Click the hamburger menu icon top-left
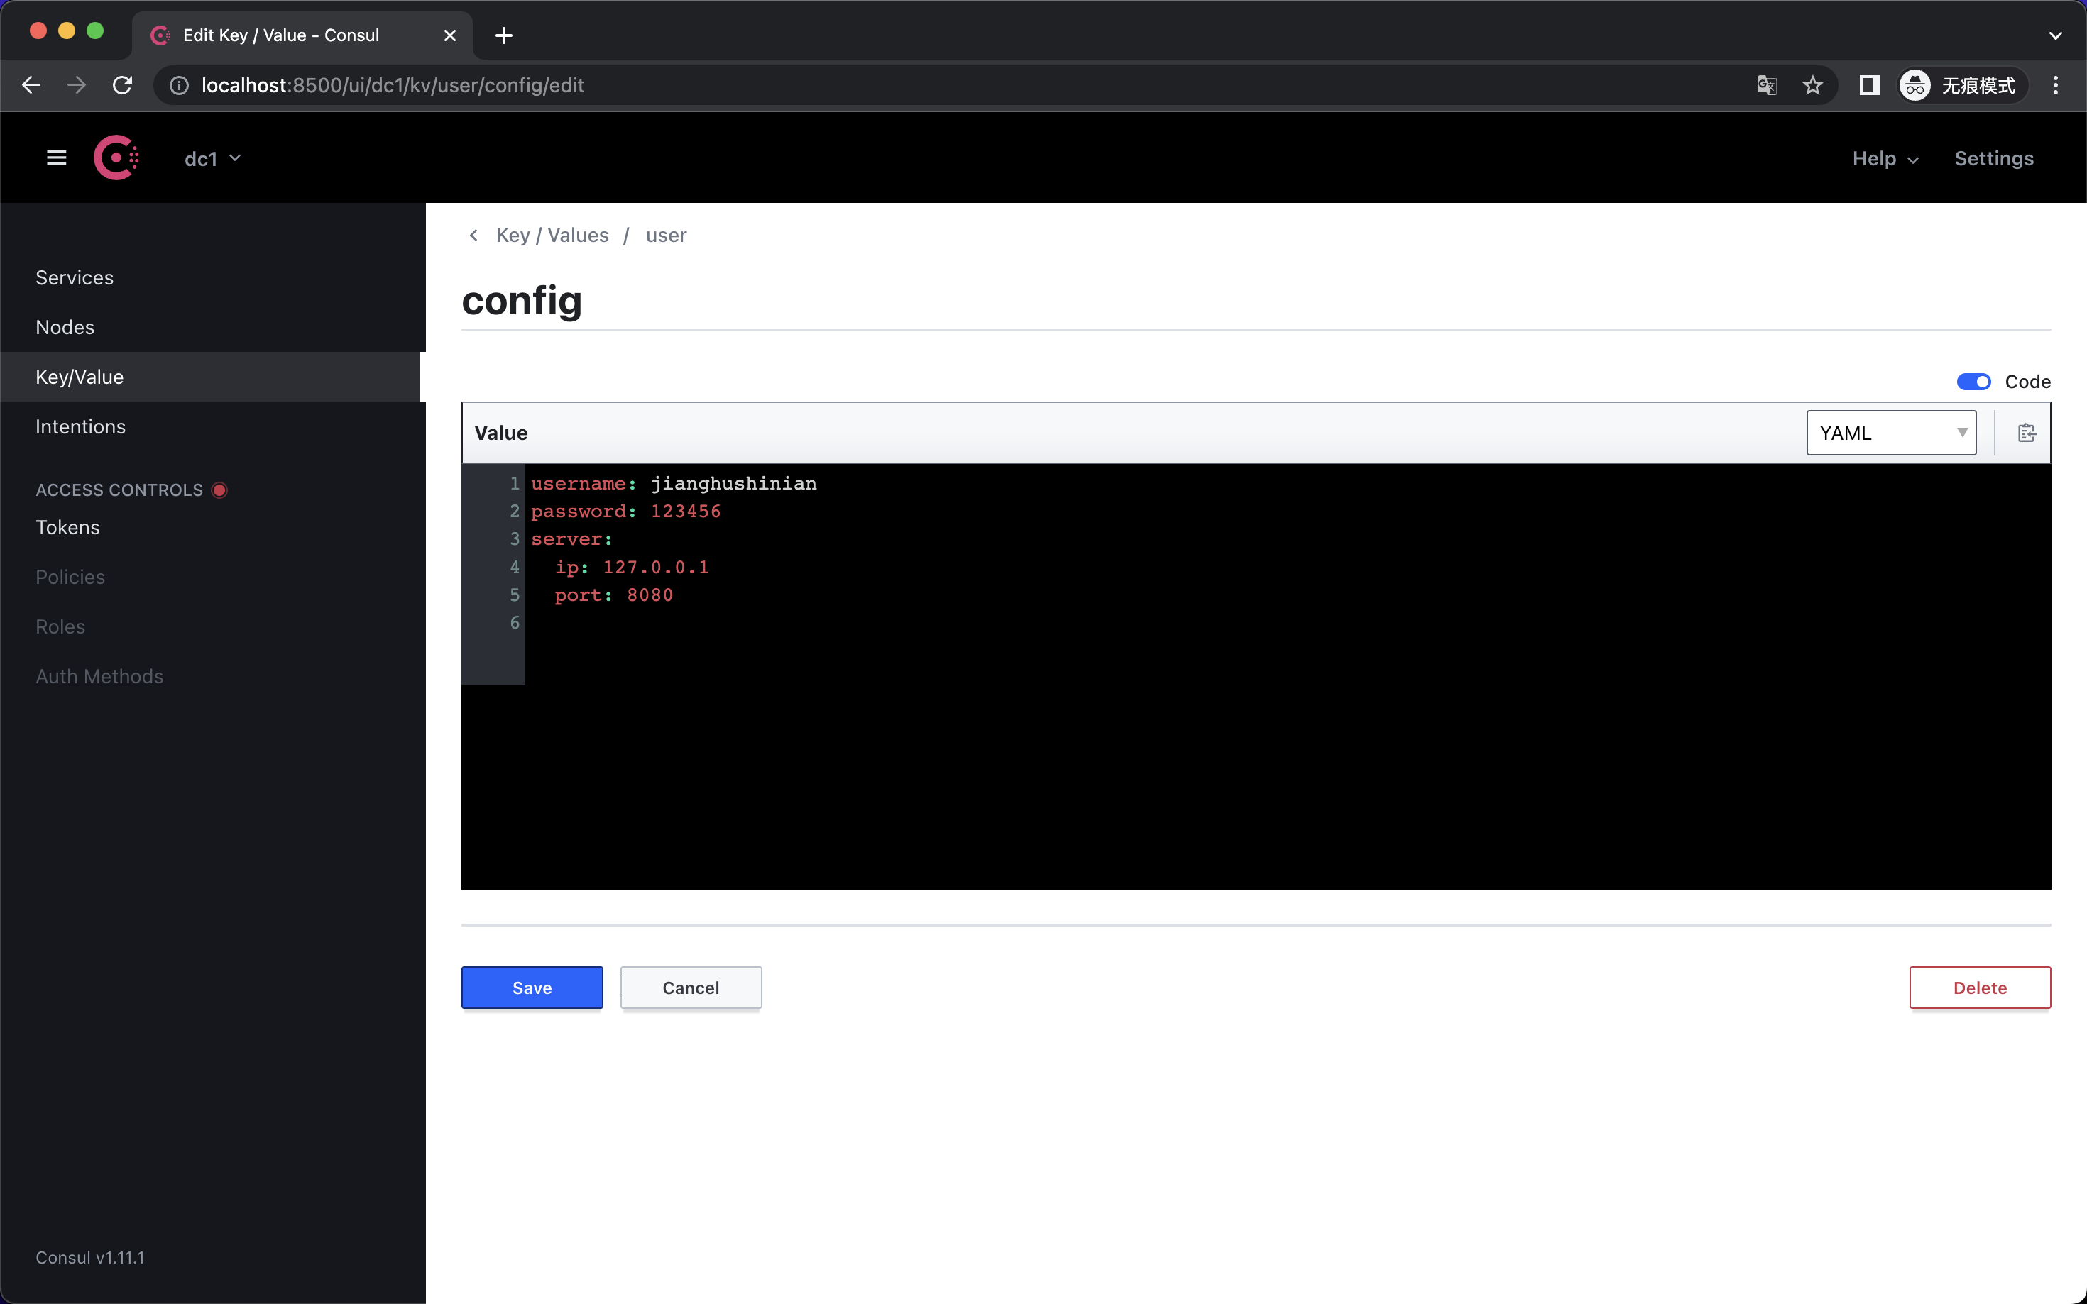Viewport: 2087px width, 1304px height. [55, 158]
